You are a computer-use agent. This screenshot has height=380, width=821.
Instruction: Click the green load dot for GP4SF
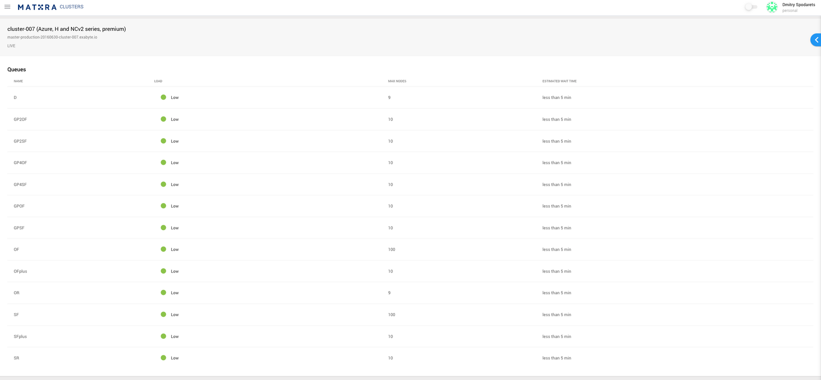point(163,184)
